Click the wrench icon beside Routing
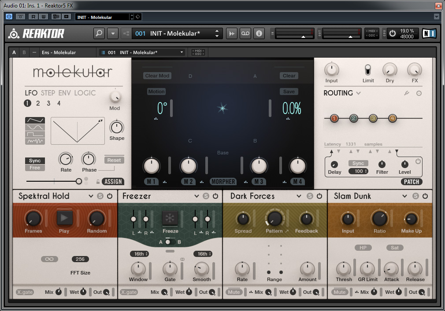The height and width of the screenshot is (311, 445). coord(407,93)
